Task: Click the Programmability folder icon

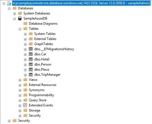Action: (25, 95)
